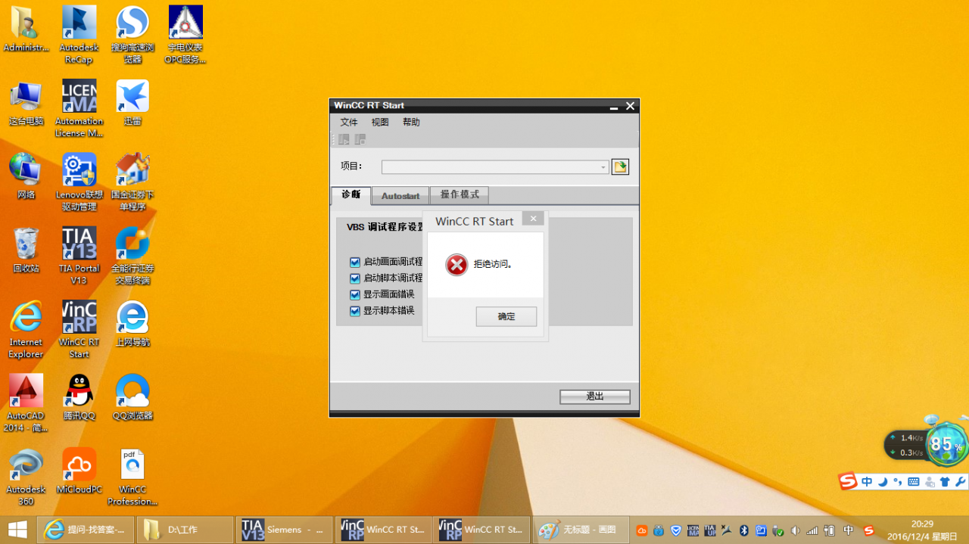Select the 网络 desktop icon
Screen dimensions: 969x544
(x=26, y=176)
